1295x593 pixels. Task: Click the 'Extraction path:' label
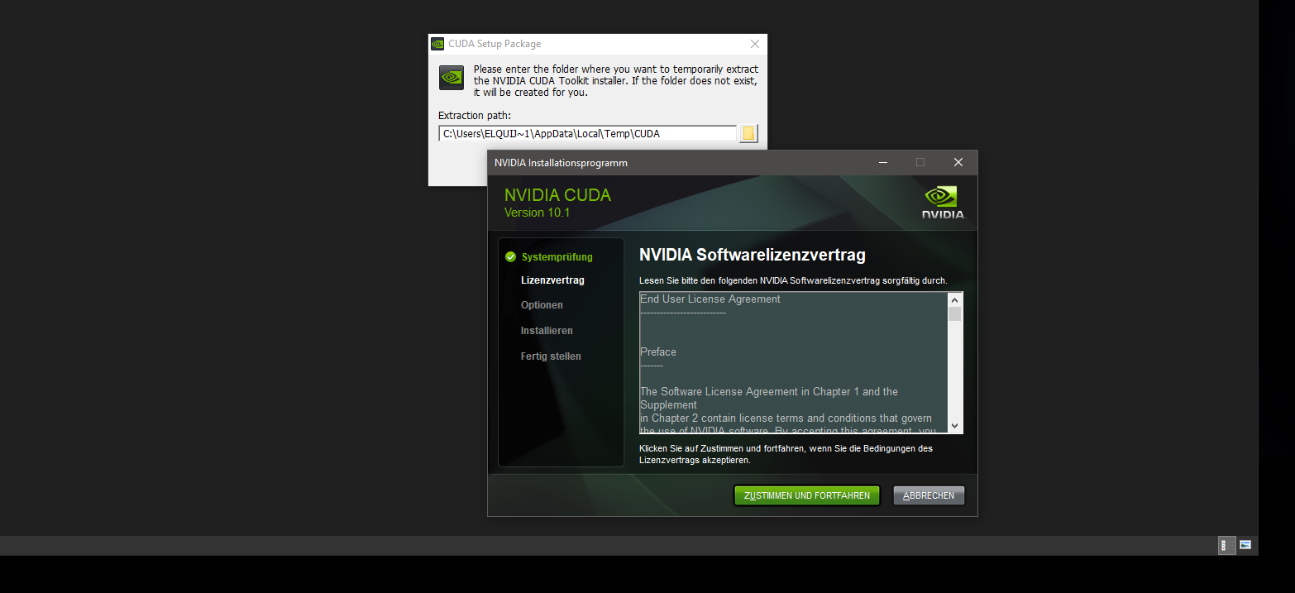point(475,116)
